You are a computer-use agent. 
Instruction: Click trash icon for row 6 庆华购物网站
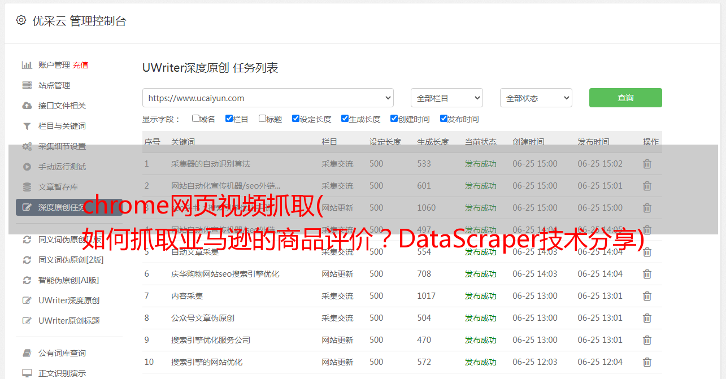647,274
